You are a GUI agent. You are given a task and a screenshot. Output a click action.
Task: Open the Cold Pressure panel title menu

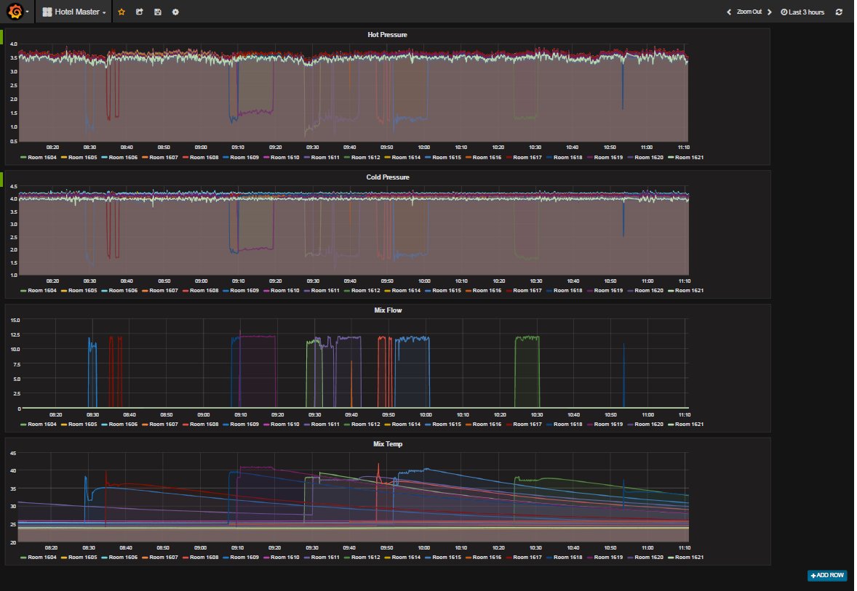click(x=388, y=177)
